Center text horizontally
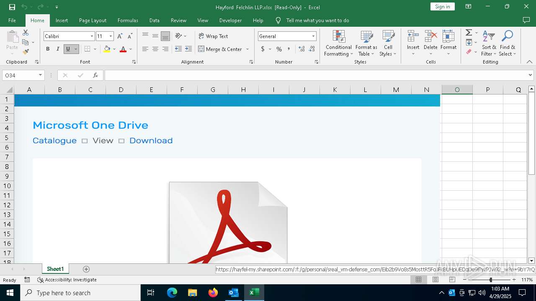 [155, 49]
